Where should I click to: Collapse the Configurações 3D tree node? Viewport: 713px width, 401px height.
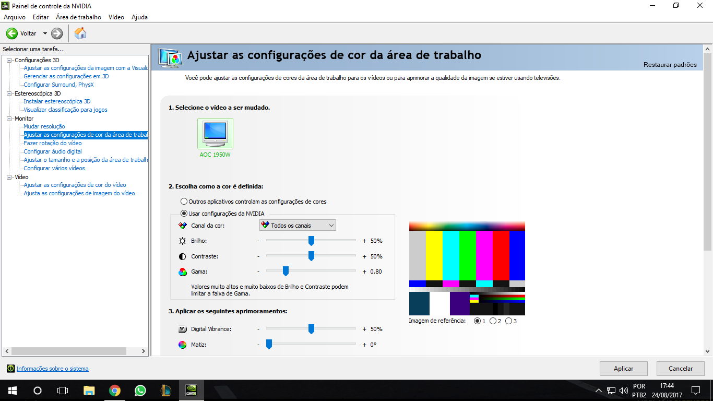pos(9,60)
